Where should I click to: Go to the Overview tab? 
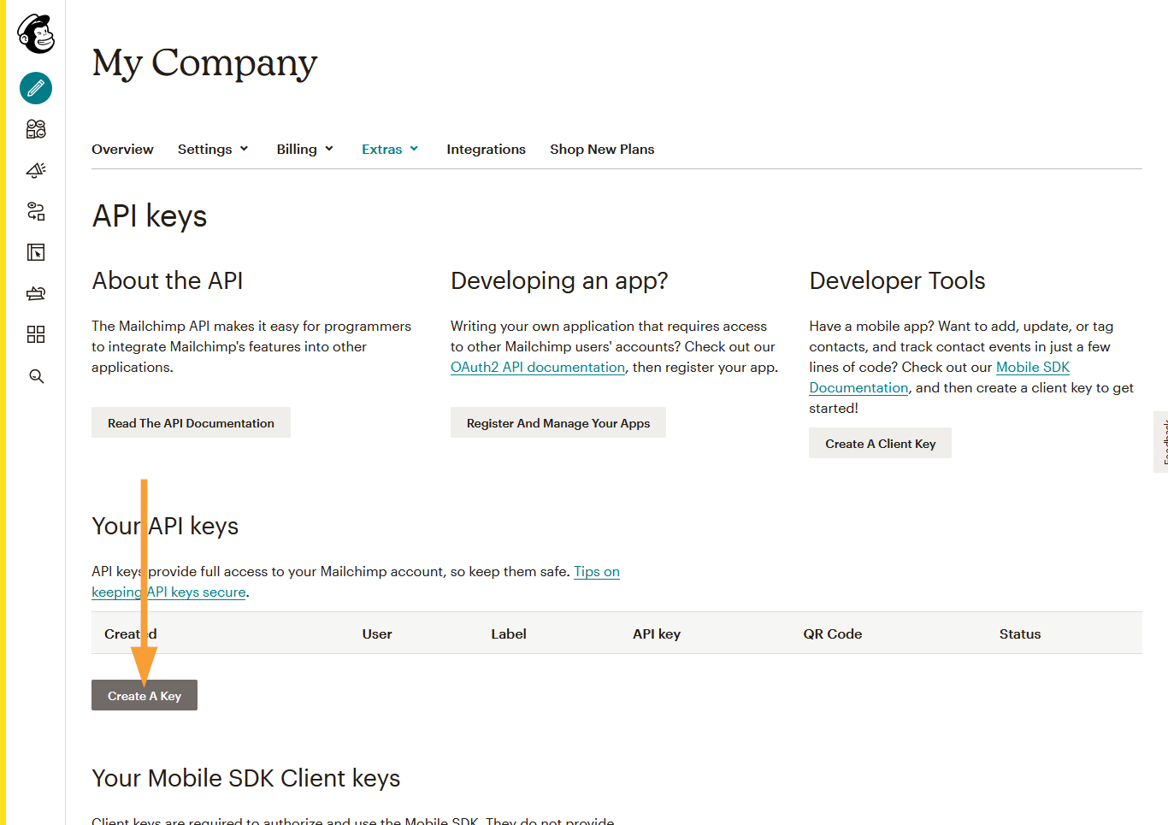tap(122, 149)
